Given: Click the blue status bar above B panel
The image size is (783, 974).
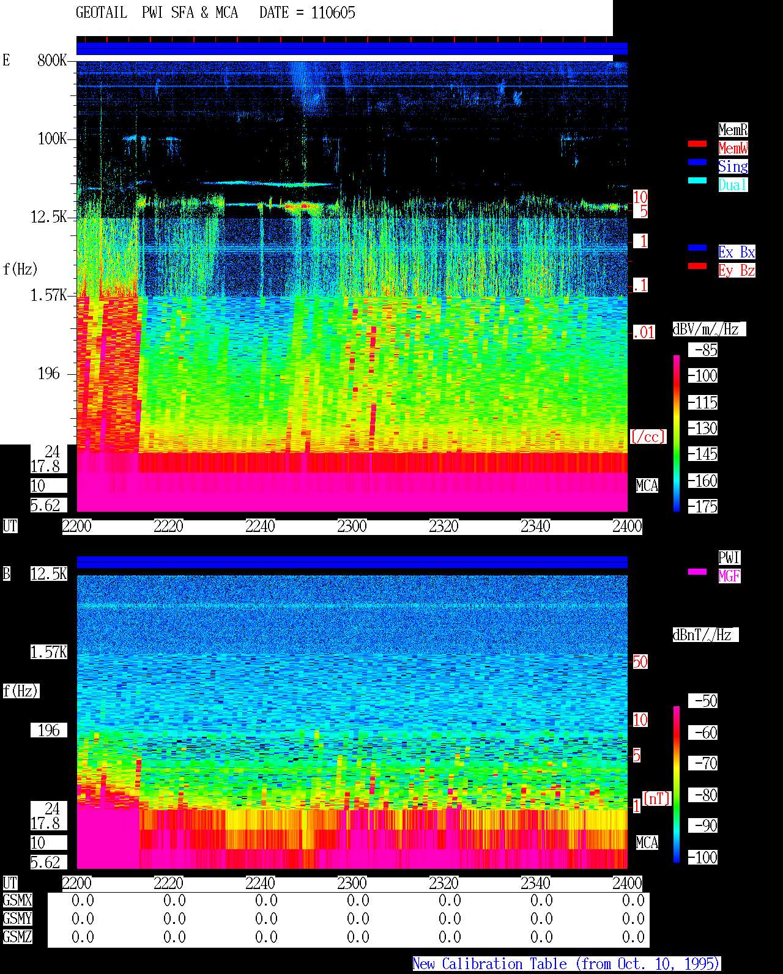Looking at the screenshot, I should tap(352, 562).
